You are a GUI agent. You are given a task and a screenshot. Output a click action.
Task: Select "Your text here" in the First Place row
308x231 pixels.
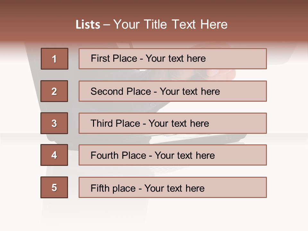click(175, 58)
